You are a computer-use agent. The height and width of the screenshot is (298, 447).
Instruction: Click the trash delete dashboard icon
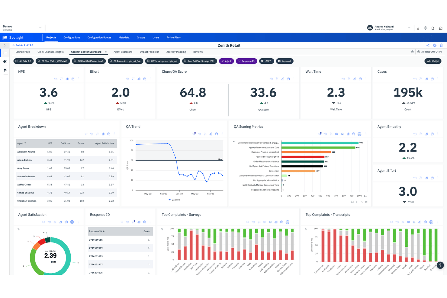(441, 45)
